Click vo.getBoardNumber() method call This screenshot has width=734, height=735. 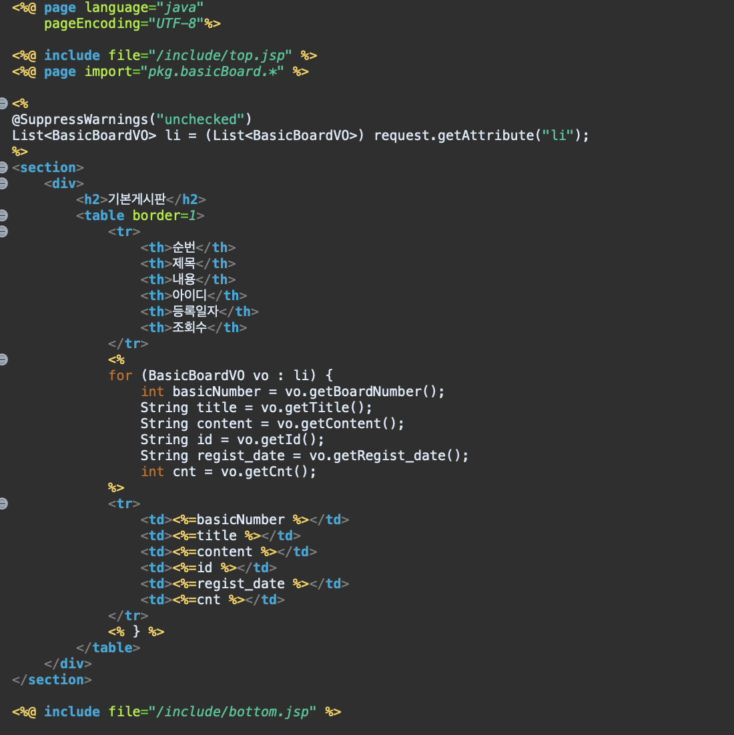tap(361, 392)
